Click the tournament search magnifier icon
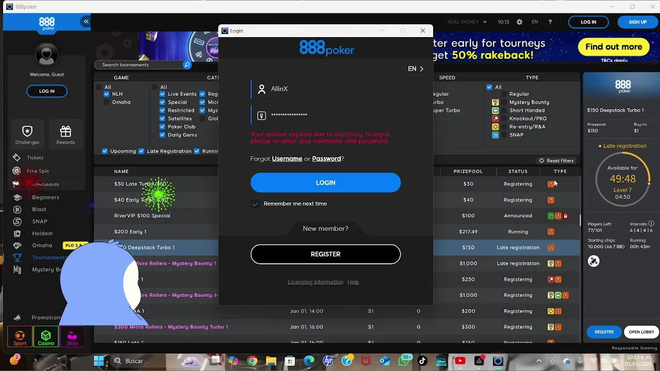Screen dimensions: 660x371 click(x=187, y=65)
